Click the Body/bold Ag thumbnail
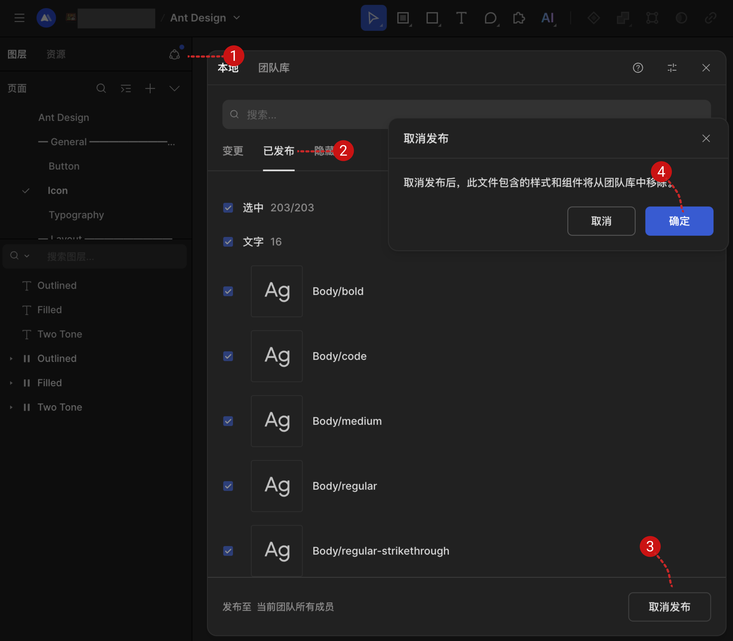Screen dimensions: 733x641 [x=277, y=291]
